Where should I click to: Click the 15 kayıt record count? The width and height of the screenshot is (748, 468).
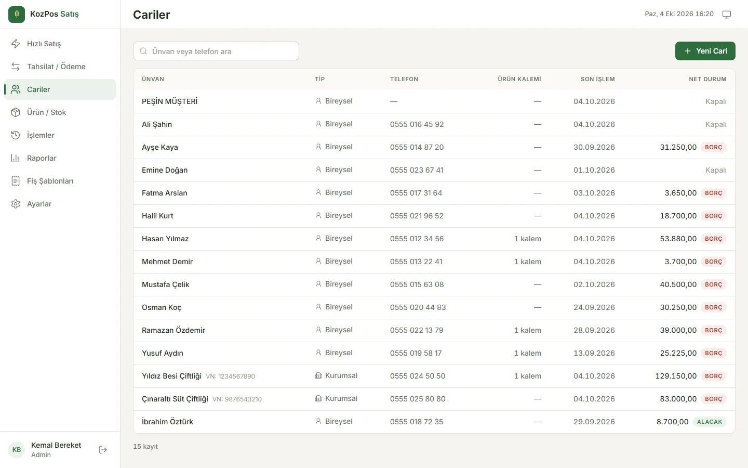point(145,446)
